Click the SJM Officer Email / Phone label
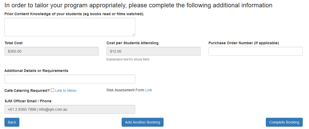The height and width of the screenshot is (129, 309). coord(28,101)
